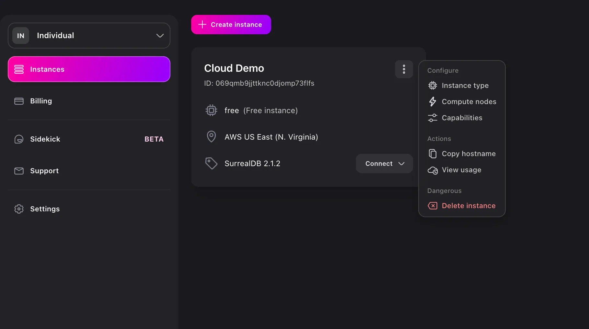Viewport: 589px width, 329px height.
Task: Open the Sidekick page
Action: coord(89,139)
